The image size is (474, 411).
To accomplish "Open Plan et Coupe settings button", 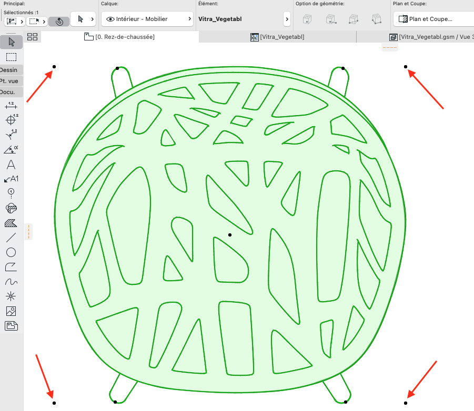I will click(433, 19).
